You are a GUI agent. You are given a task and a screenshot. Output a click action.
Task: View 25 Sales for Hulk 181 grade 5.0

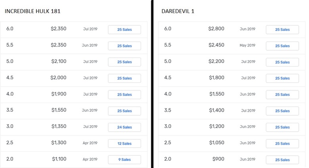pos(124,62)
